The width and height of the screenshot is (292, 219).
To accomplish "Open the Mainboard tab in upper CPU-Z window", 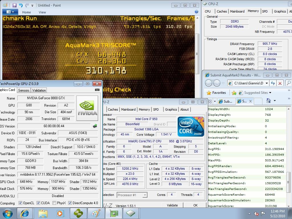I will [237, 11].
